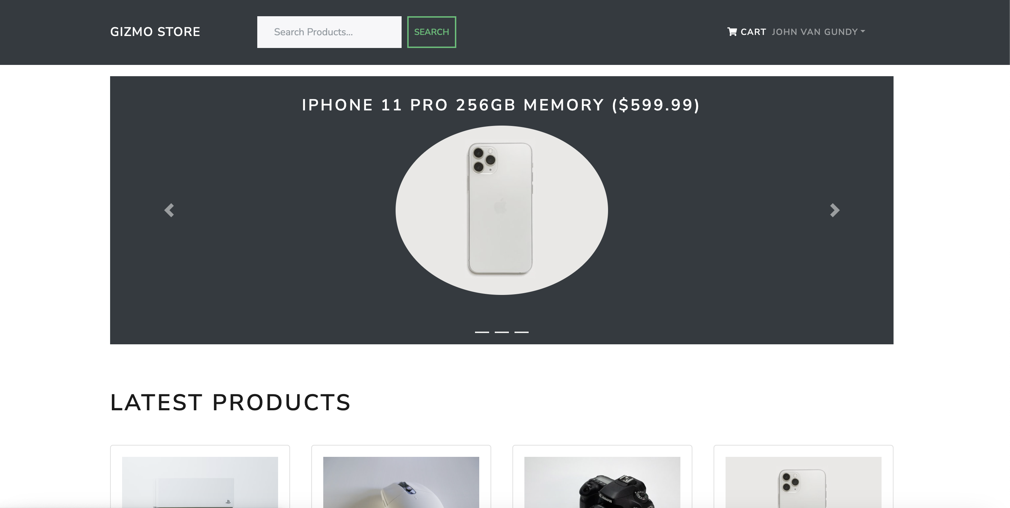
Task: Select the second carousel indicator dash
Action: [501, 332]
